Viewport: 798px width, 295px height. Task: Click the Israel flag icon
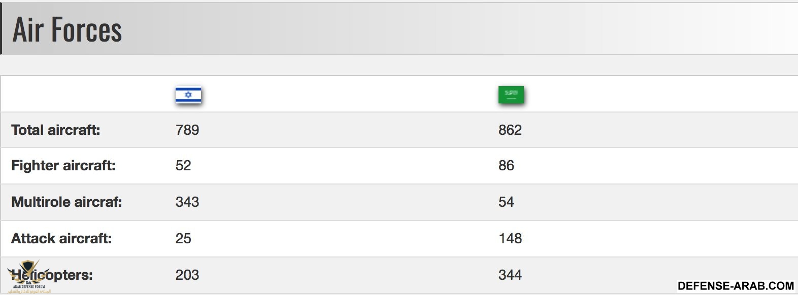[188, 95]
